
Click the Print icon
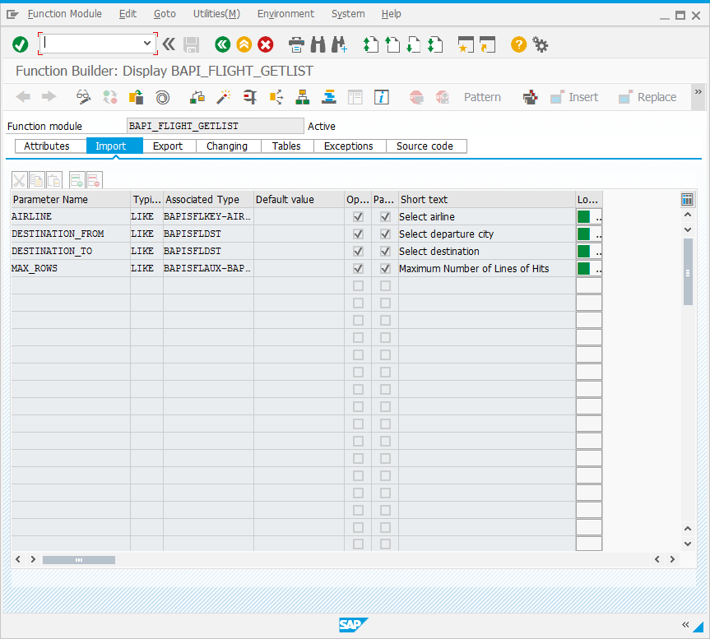[296, 44]
